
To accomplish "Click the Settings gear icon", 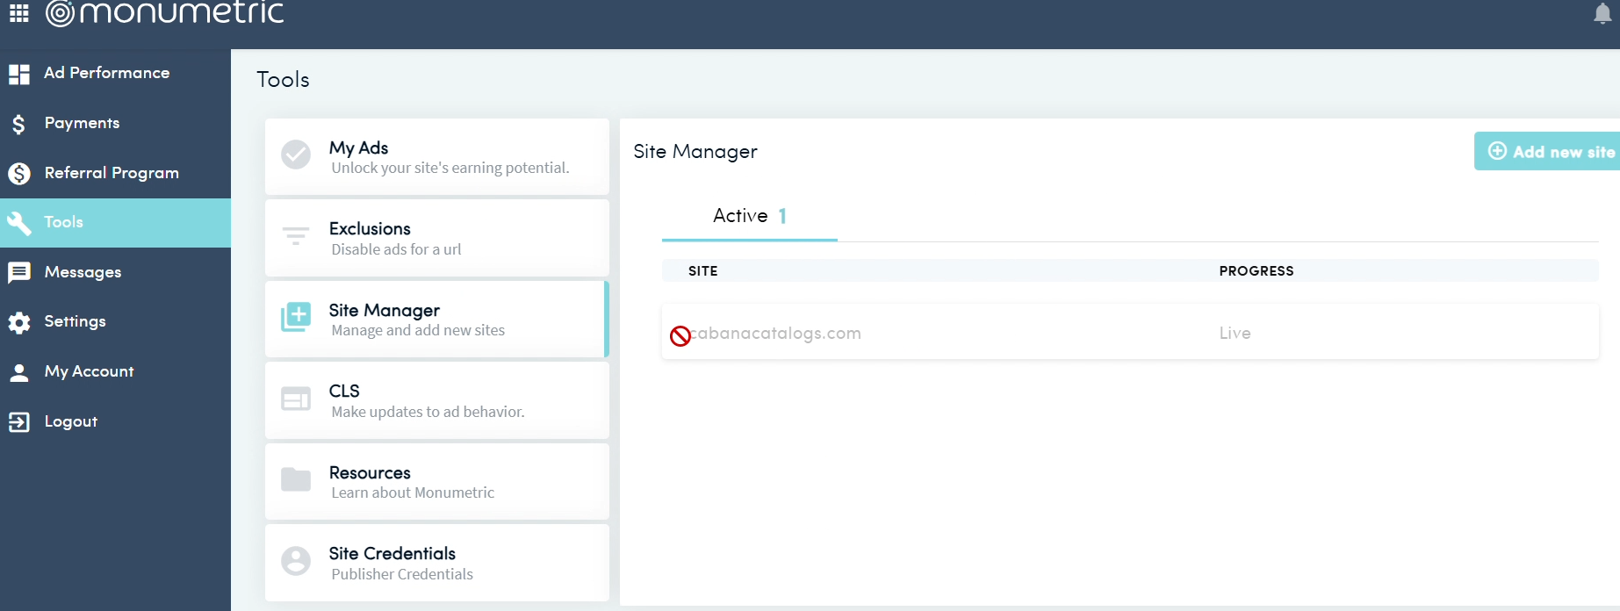I will click(19, 322).
